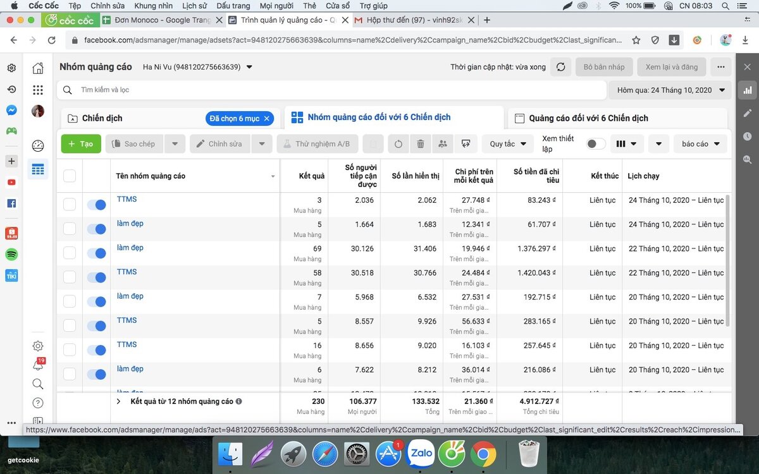Open notifications bell with 19 badge
The height and width of the screenshot is (474, 759).
click(38, 365)
